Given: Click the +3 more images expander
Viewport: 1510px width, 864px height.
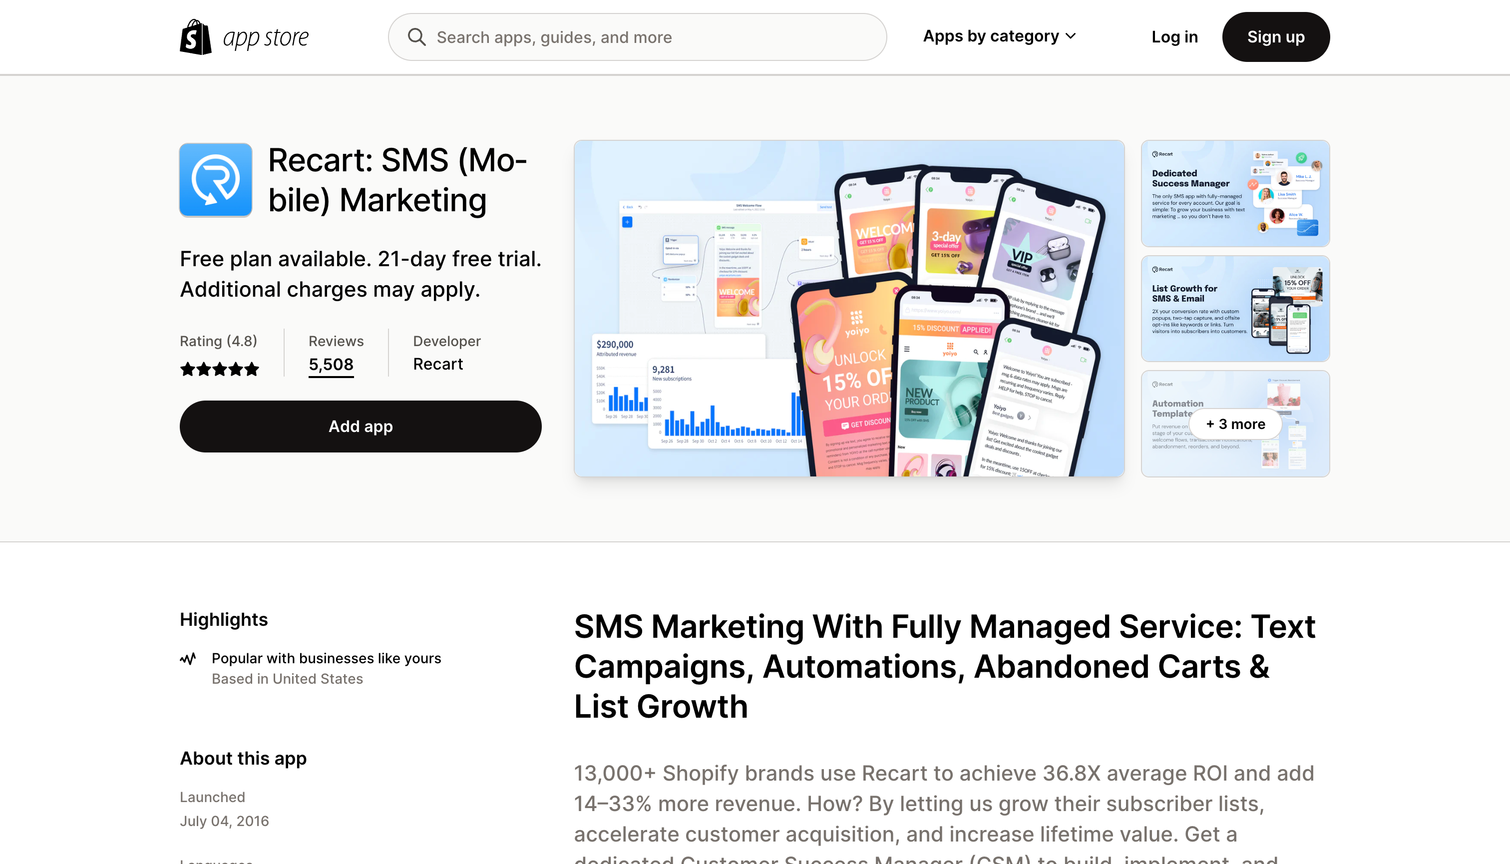Looking at the screenshot, I should pos(1235,423).
